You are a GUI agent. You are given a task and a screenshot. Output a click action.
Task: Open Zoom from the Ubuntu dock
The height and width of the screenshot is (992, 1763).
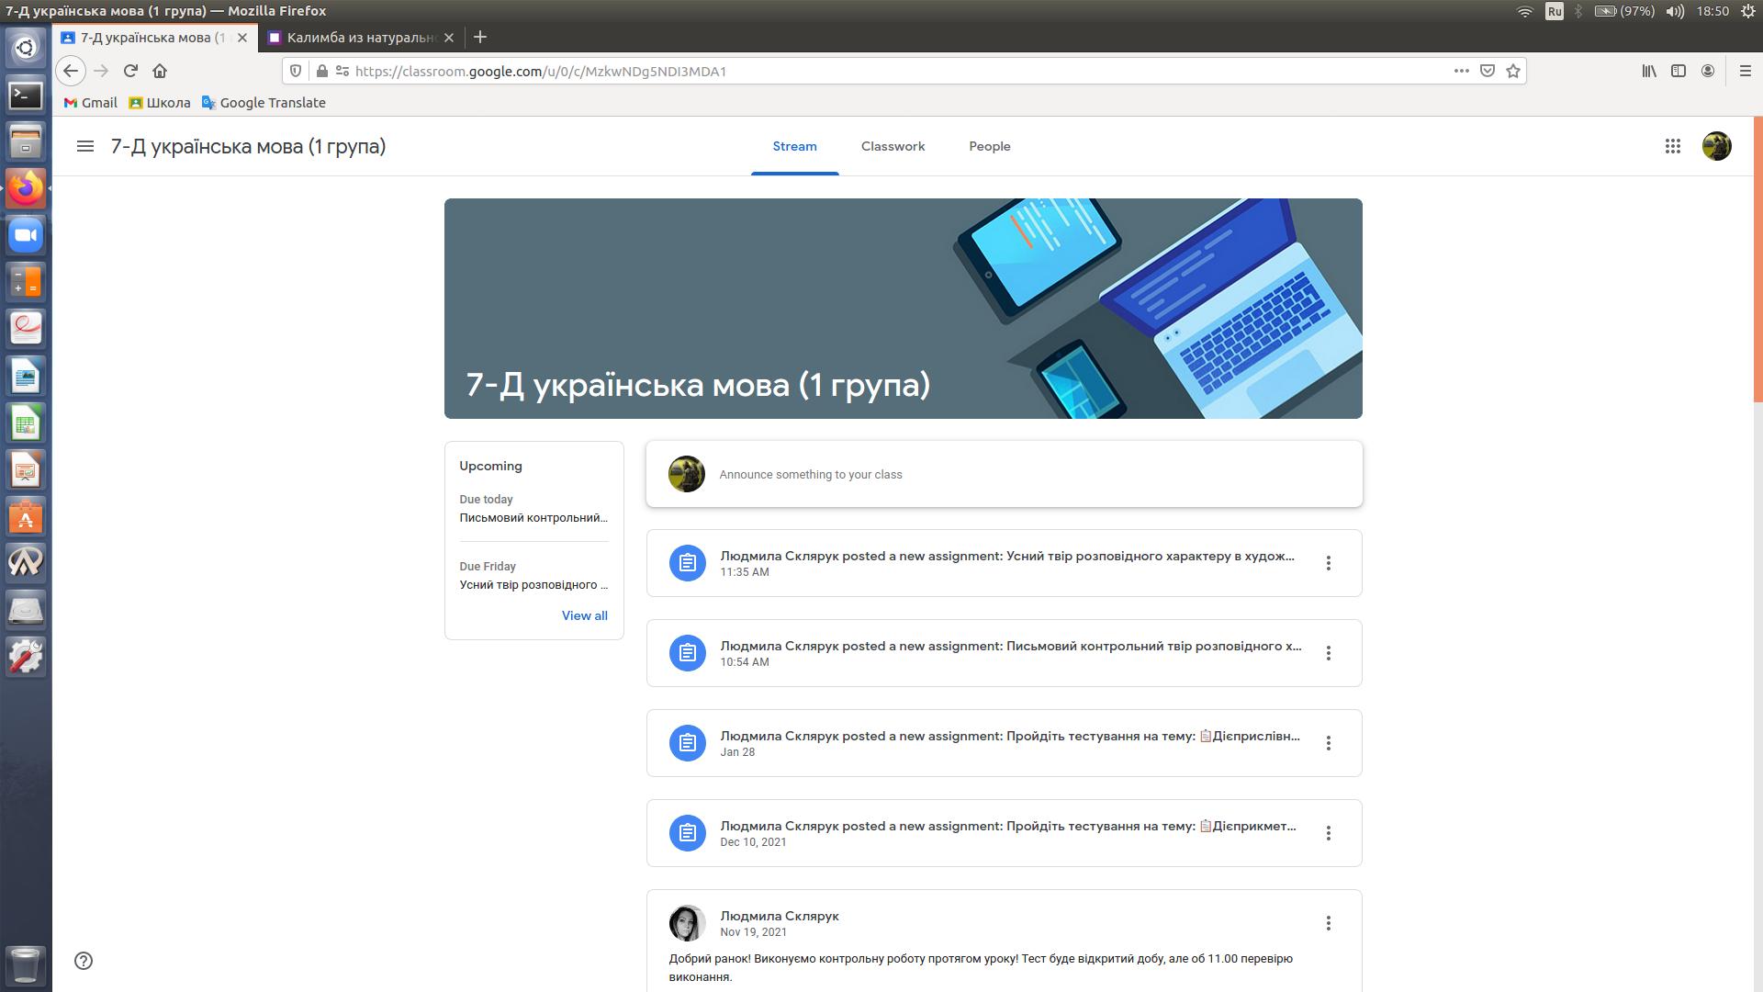26,235
